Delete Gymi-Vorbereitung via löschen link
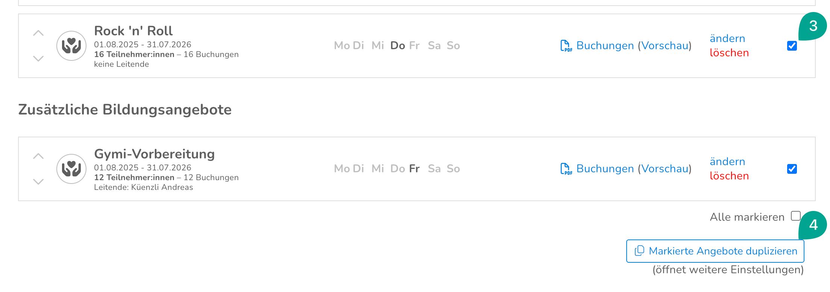 [x=729, y=176]
